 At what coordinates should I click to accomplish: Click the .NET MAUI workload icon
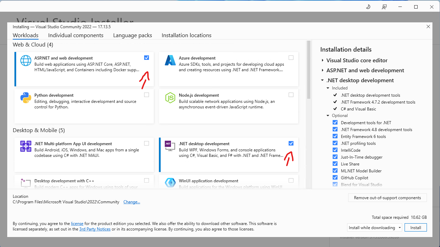(x=26, y=146)
